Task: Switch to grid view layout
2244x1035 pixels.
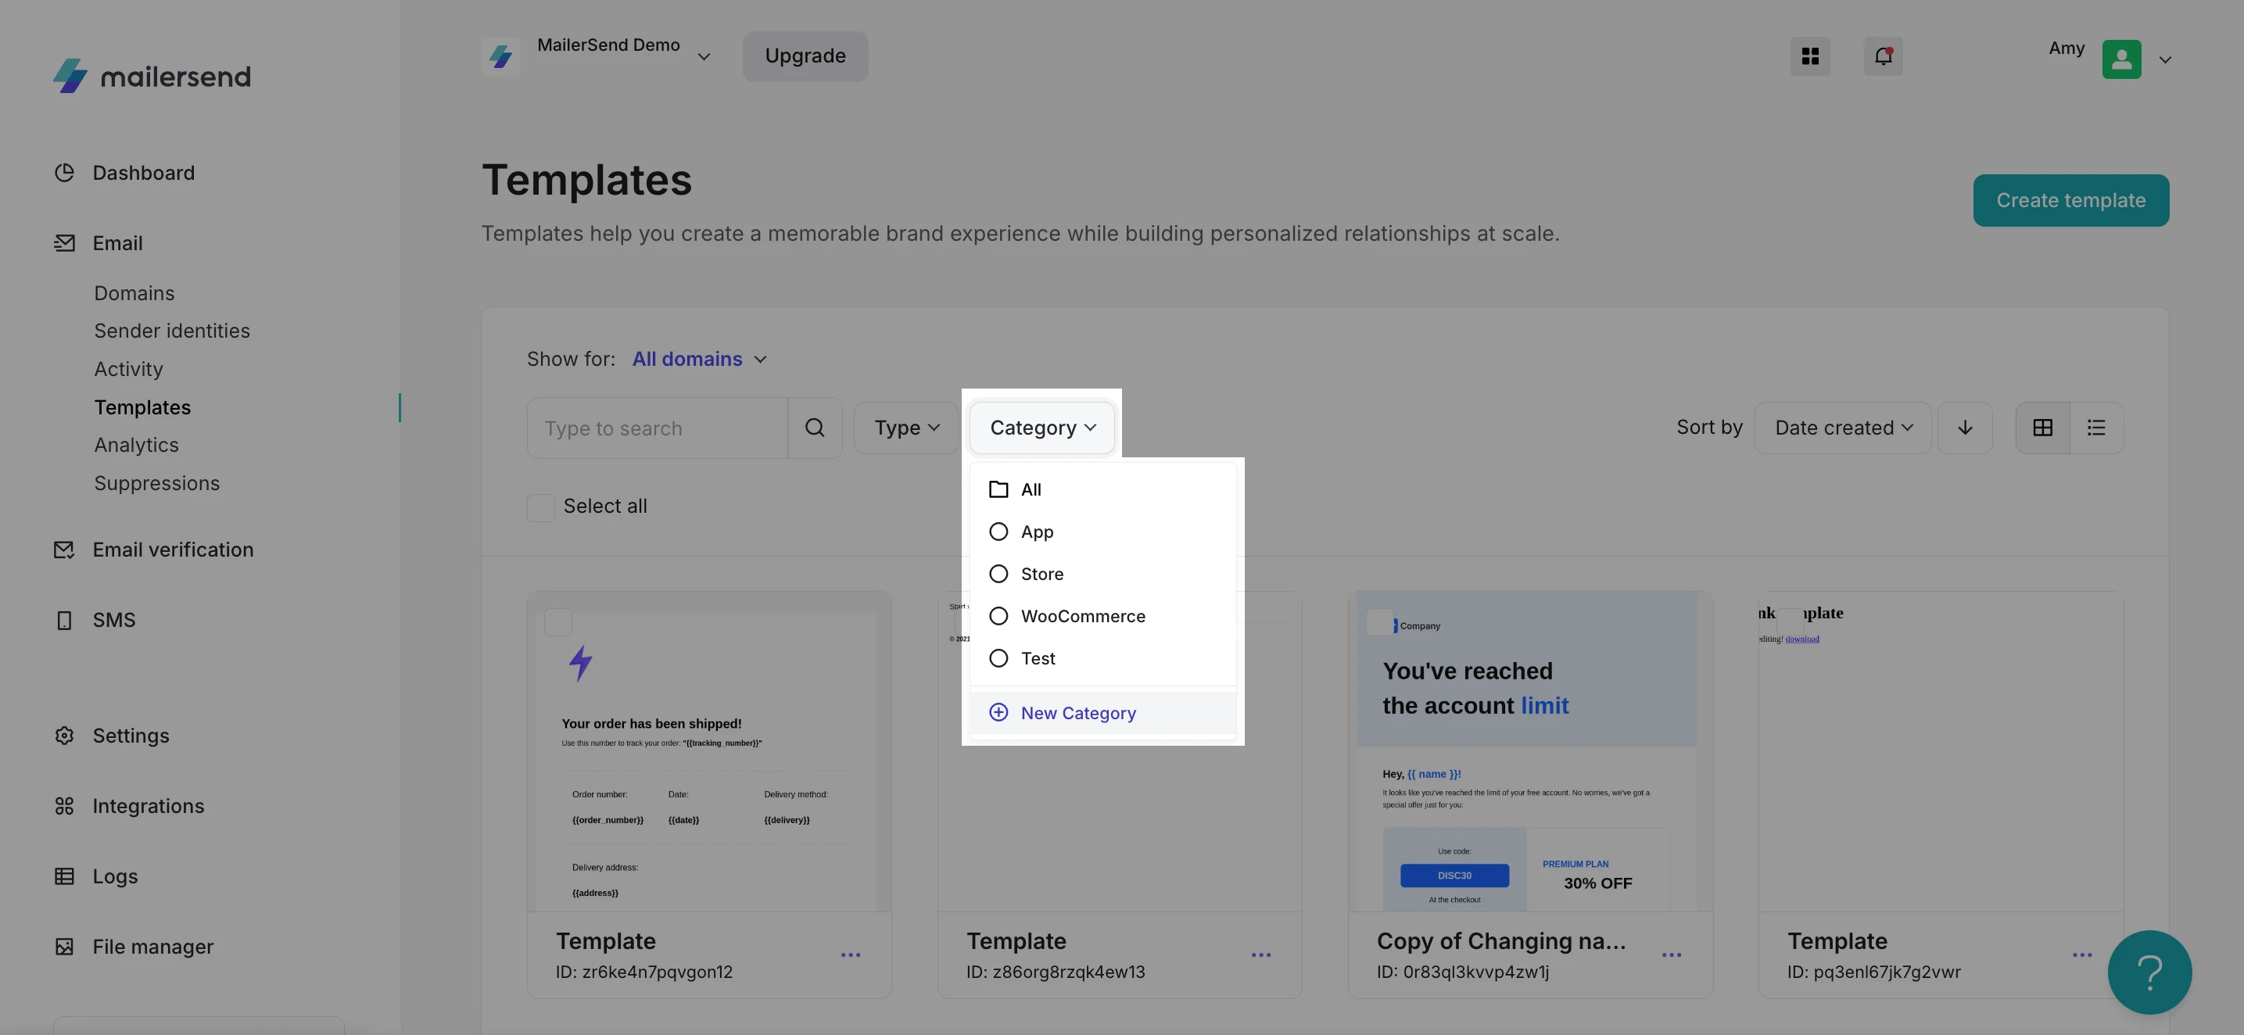Action: pos(2042,428)
